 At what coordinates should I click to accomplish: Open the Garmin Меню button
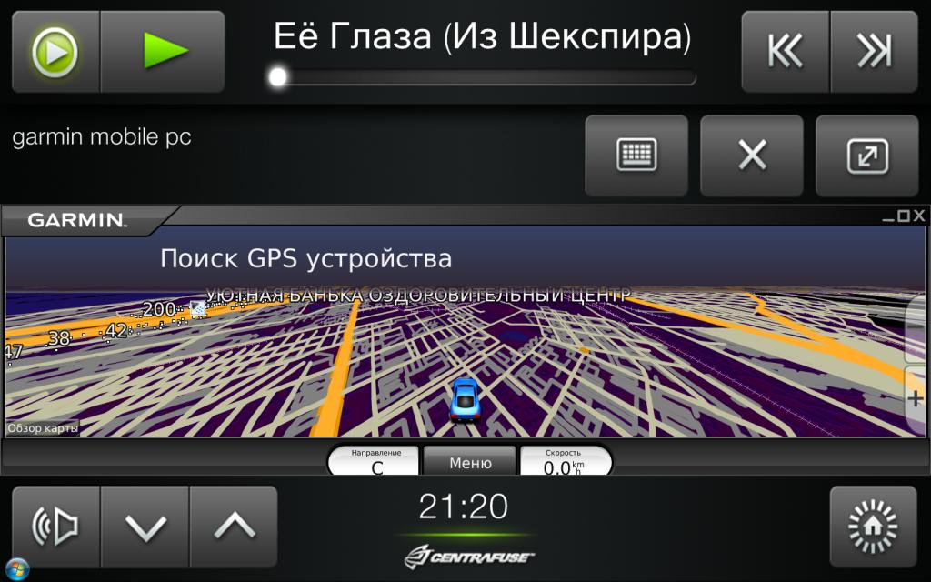(470, 461)
